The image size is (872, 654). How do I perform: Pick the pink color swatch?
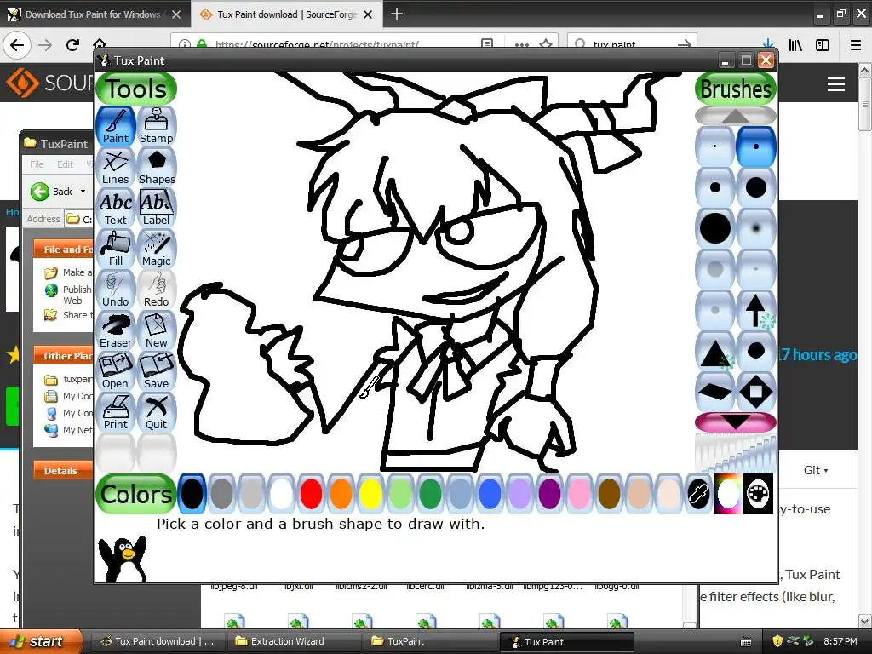coord(579,493)
